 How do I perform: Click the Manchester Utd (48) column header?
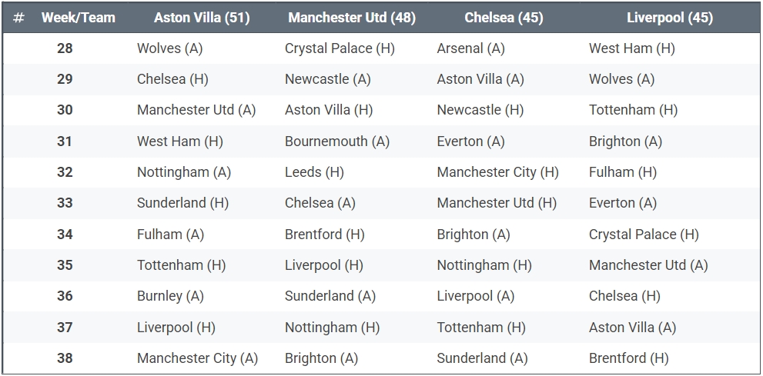click(352, 17)
